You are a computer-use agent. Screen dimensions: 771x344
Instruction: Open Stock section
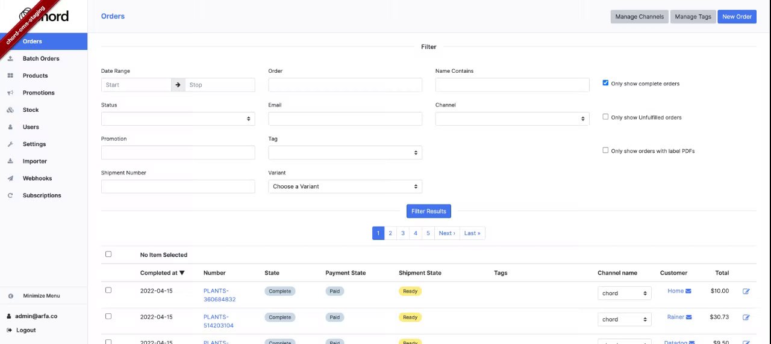[x=31, y=110]
